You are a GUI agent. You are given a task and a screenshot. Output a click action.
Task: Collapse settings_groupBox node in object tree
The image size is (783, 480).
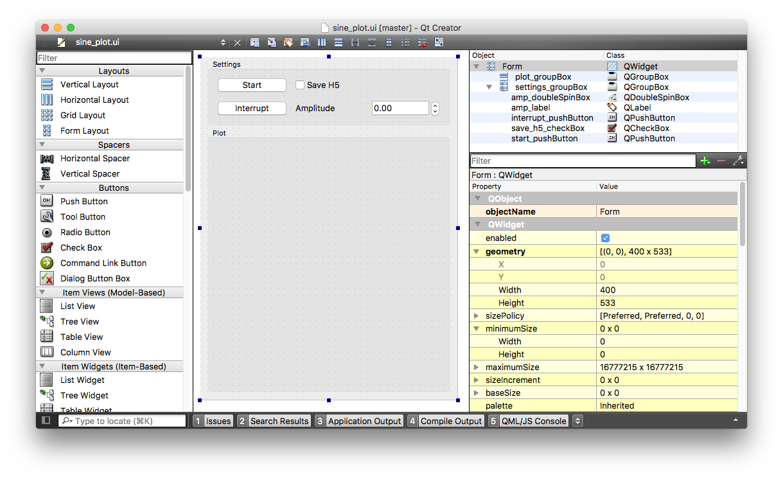[489, 87]
